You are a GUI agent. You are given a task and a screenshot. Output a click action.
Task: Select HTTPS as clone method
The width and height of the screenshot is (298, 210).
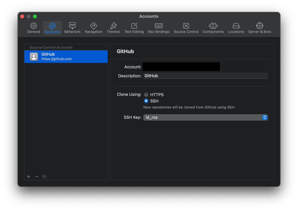[146, 95]
